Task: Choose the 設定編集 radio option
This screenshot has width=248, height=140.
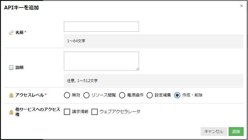Action: point(149,95)
